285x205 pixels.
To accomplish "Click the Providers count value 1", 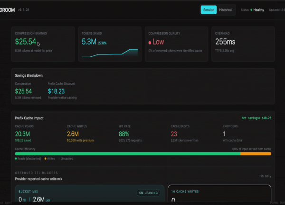I will point(224,134).
